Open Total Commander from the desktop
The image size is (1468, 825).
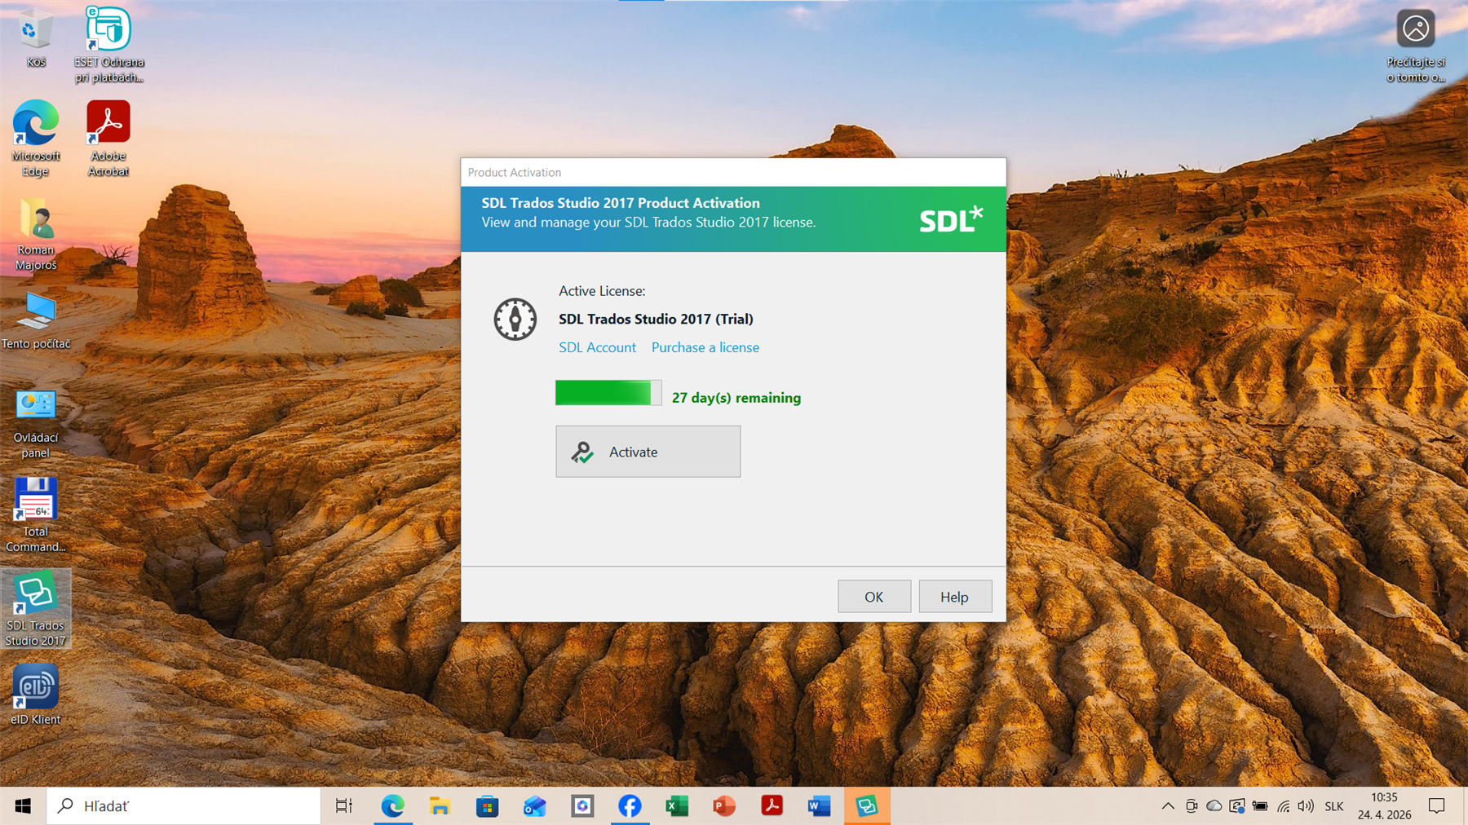click(x=35, y=499)
